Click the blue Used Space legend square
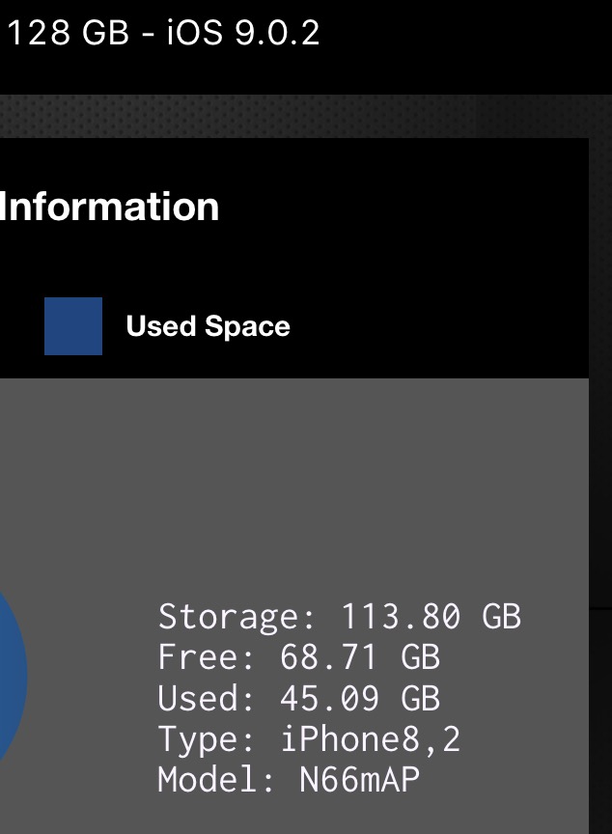The height and width of the screenshot is (834, 612). pyautogui.click(x=73, y=326)
